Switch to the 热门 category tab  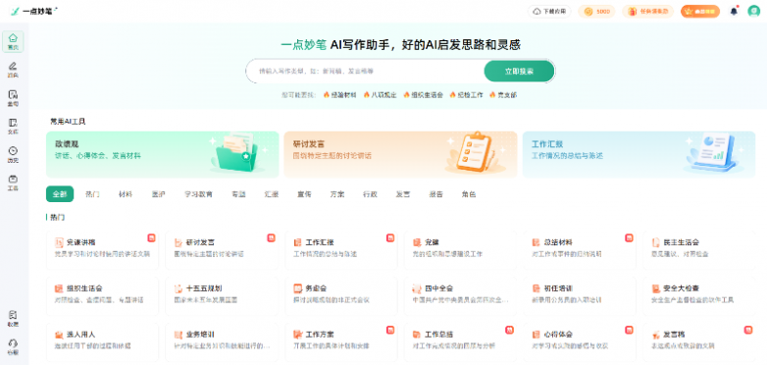click(92, 194)
